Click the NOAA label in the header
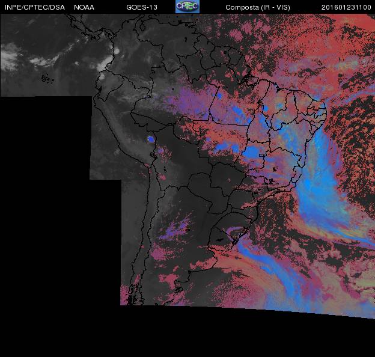This screenshot has width=375, height=357. click(84, 7)
